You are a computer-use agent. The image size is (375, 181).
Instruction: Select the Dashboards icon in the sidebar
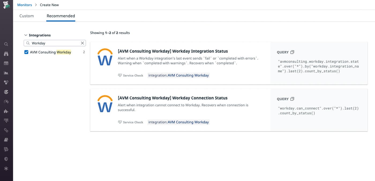pos(6,63)
